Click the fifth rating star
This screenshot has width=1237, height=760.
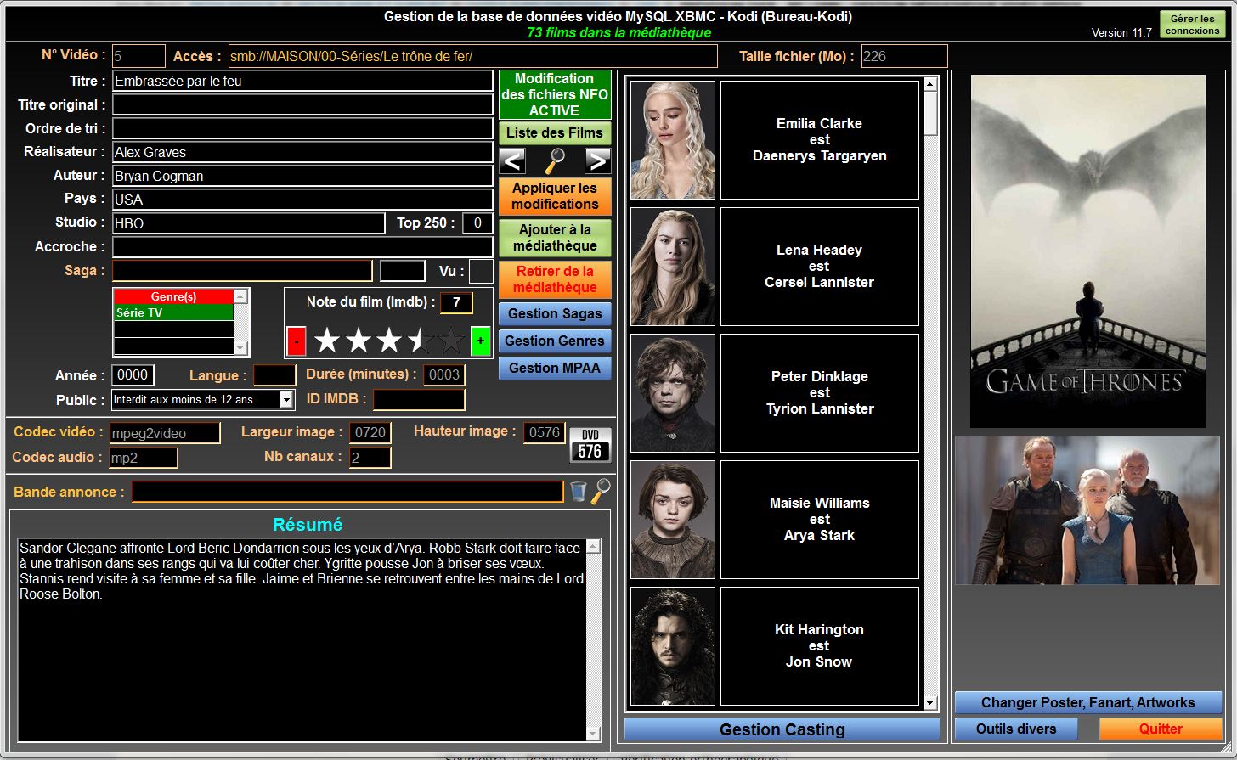pyautogui.click(x=450, y=341)
